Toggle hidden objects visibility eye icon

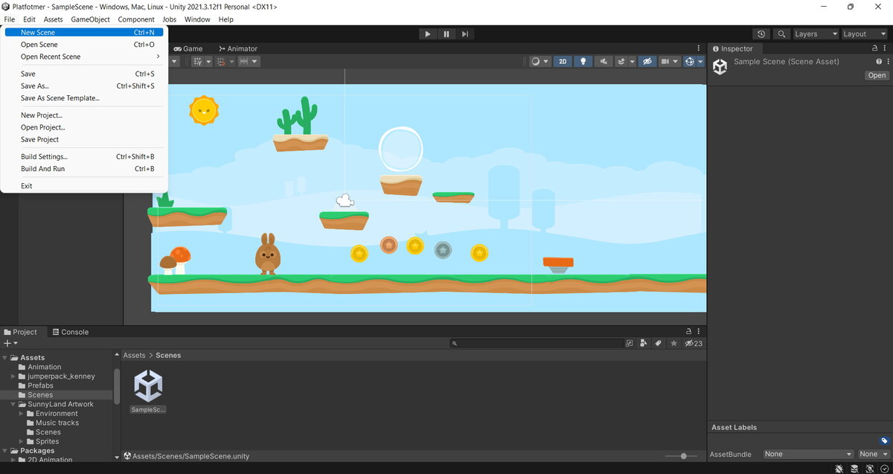(647, 62)
